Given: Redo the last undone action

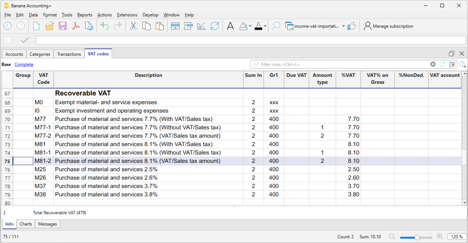Looking at the screenshot, I should pyautogui.click(x=118, y=26).
